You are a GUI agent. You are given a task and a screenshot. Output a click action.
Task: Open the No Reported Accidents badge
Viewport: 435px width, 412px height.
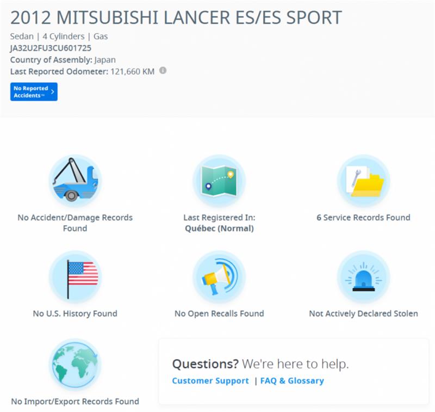(x=34, y=91)
